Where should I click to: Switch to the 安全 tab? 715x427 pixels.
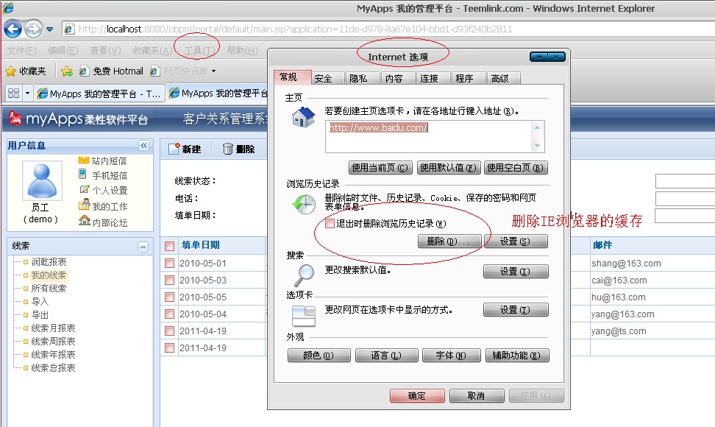pyautogui.click(x=327, y=79)
